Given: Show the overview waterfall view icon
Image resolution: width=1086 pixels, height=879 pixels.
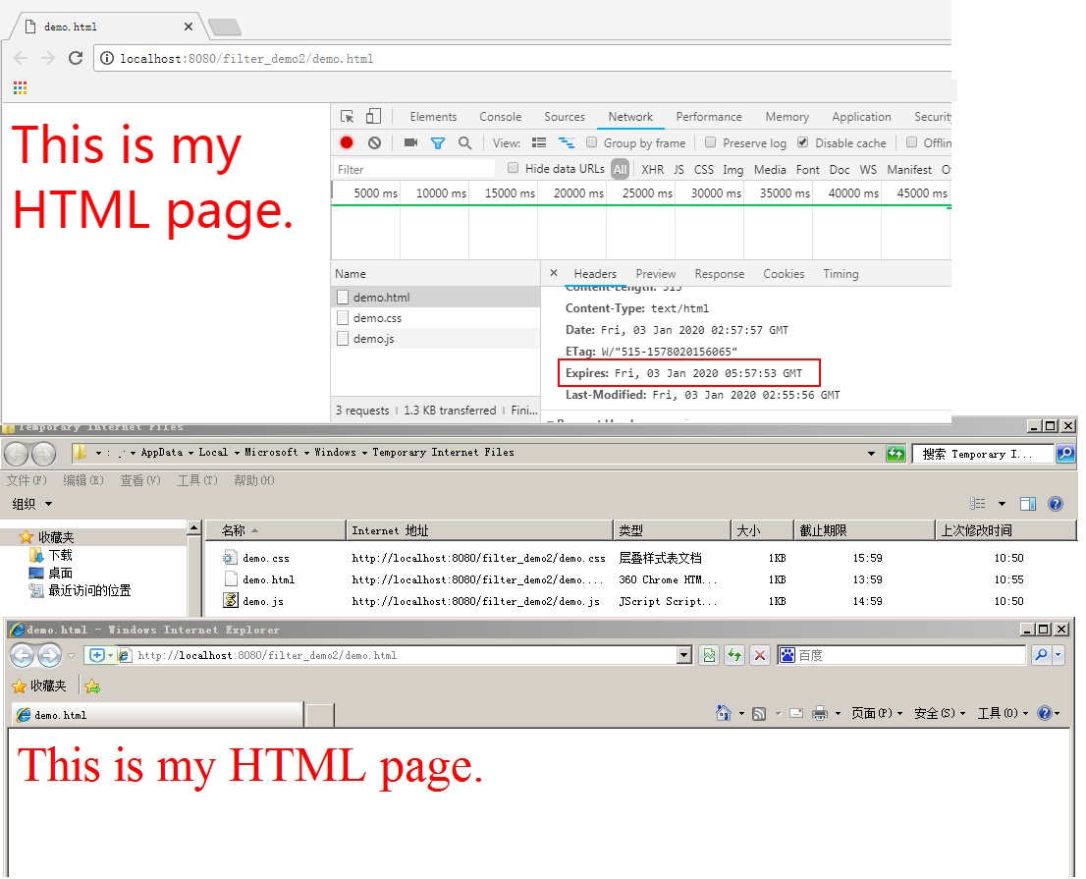Looking at the screenshot, I should (567, 142).
